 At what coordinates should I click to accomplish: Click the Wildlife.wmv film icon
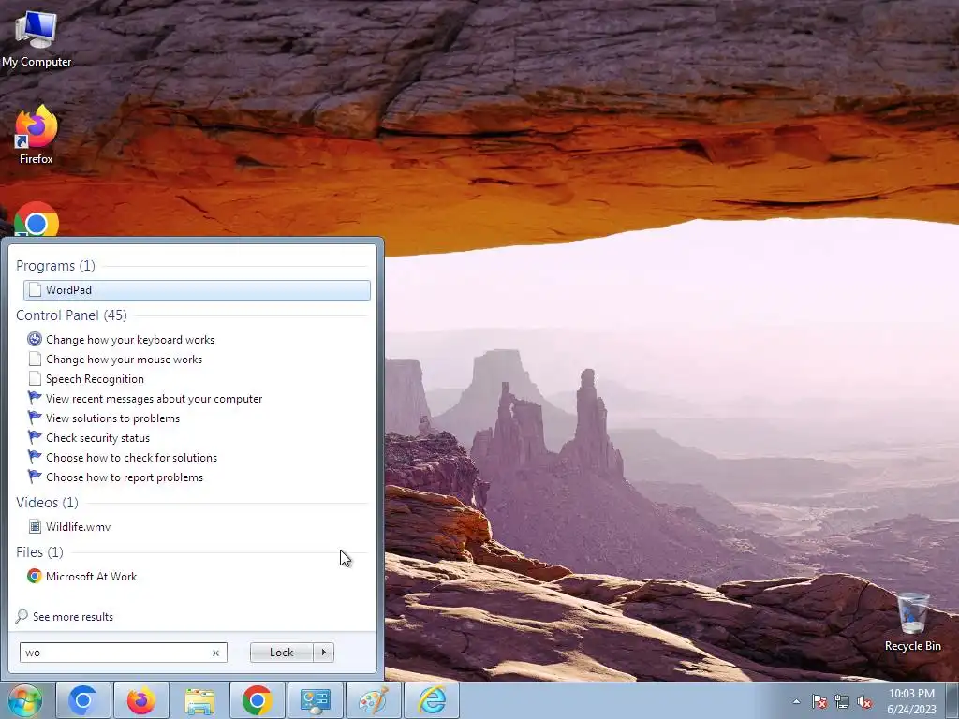[x=35, y=526]
